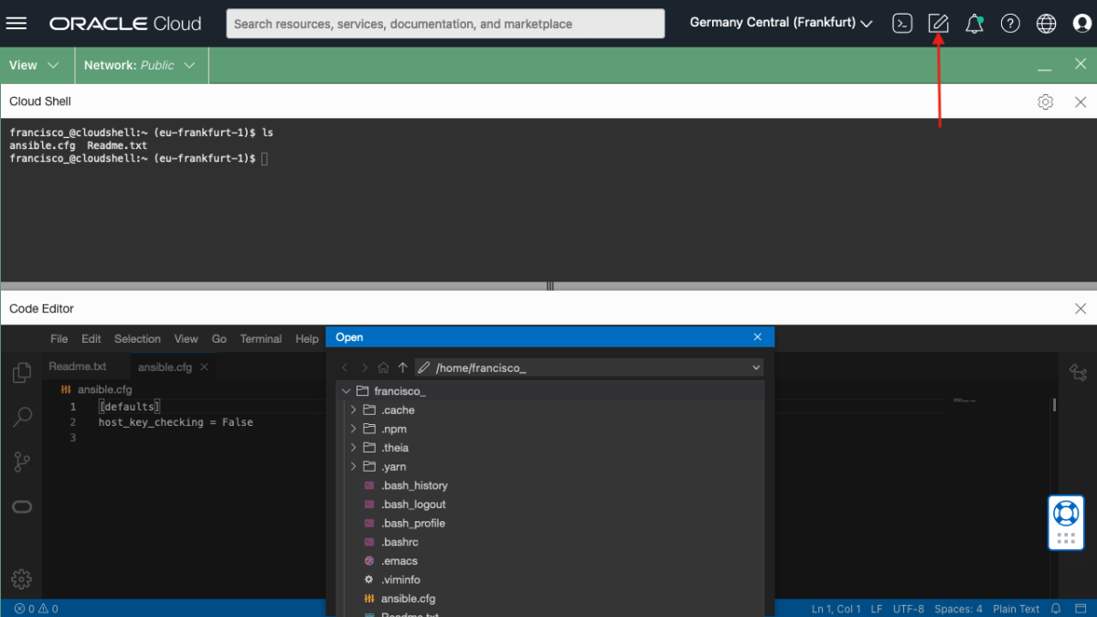Open the Code Editor icon in top bar

click(x=938, y=23)
